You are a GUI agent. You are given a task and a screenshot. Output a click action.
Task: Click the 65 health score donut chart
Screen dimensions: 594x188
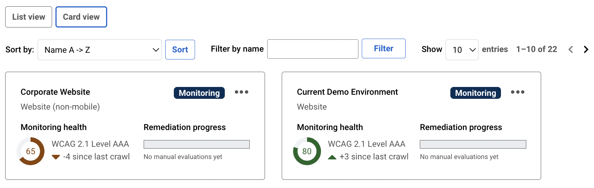point(31,151)
